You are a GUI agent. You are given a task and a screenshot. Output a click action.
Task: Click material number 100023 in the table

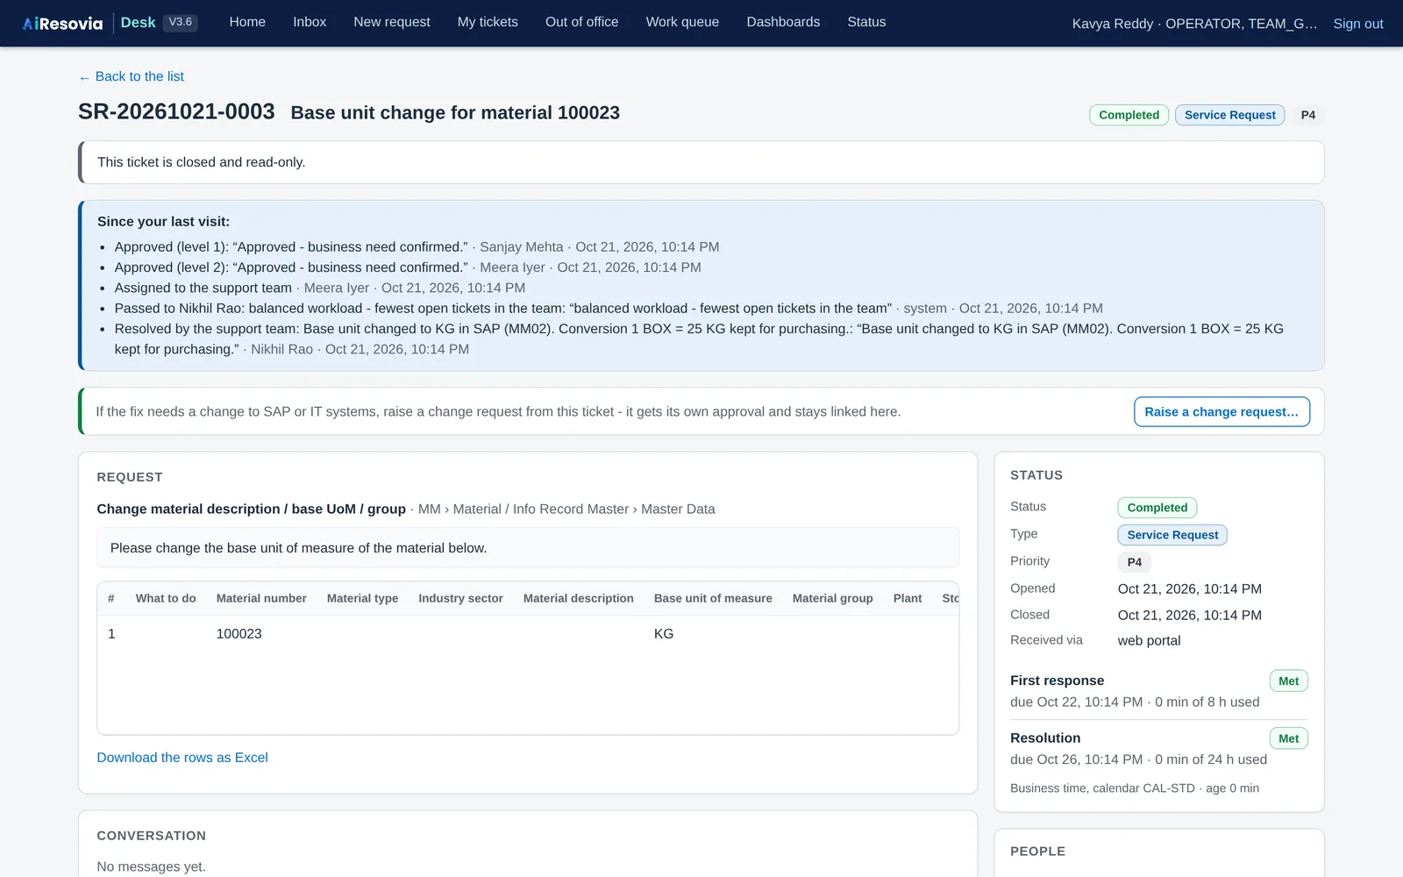(x=239, y=633)
